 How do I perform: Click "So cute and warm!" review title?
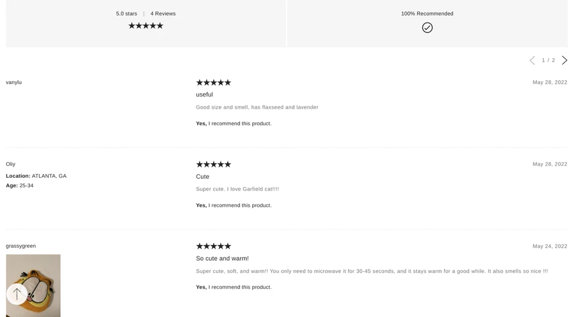click(222, 259)
